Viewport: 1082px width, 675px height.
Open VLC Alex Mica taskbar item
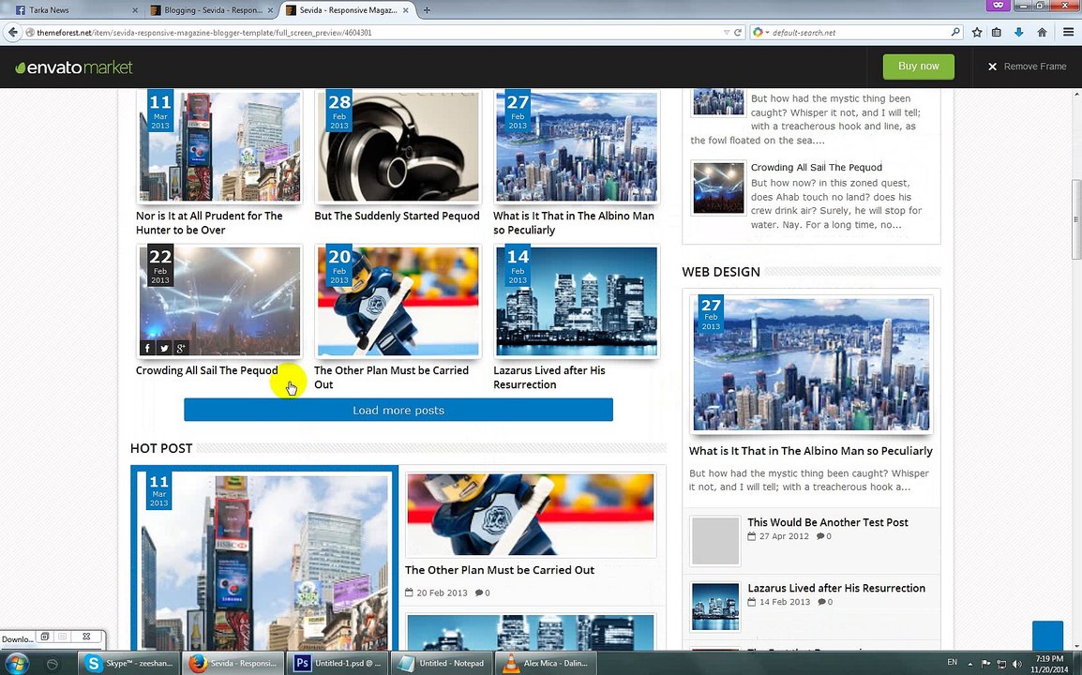[548, 663]
